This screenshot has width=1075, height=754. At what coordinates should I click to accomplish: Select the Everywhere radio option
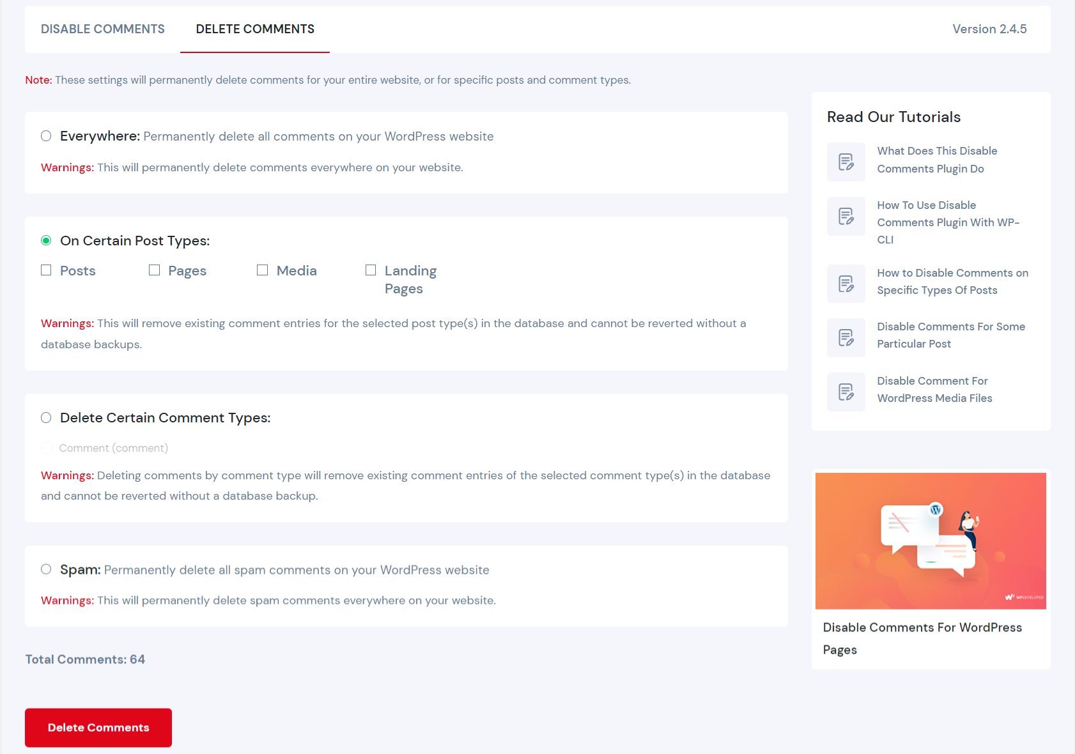(x=46, y=135)
